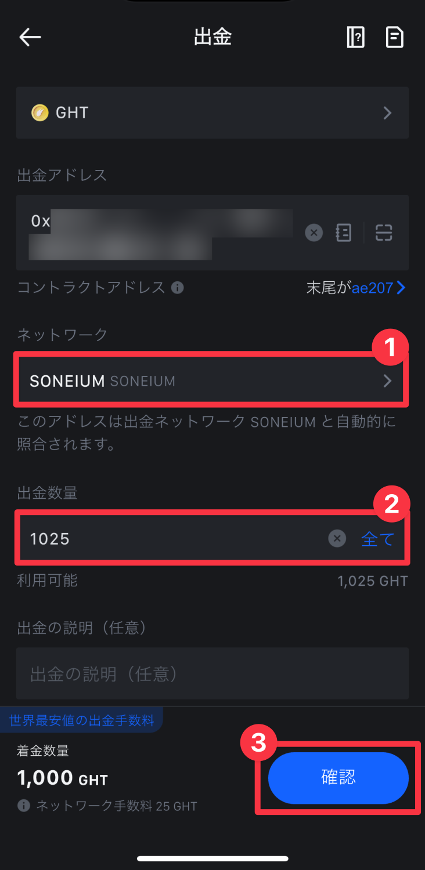The height and width of the screenshot is (870, 425).
Task: Focus the 出金の説明 optional note field
Action: (x=212, y=674)
